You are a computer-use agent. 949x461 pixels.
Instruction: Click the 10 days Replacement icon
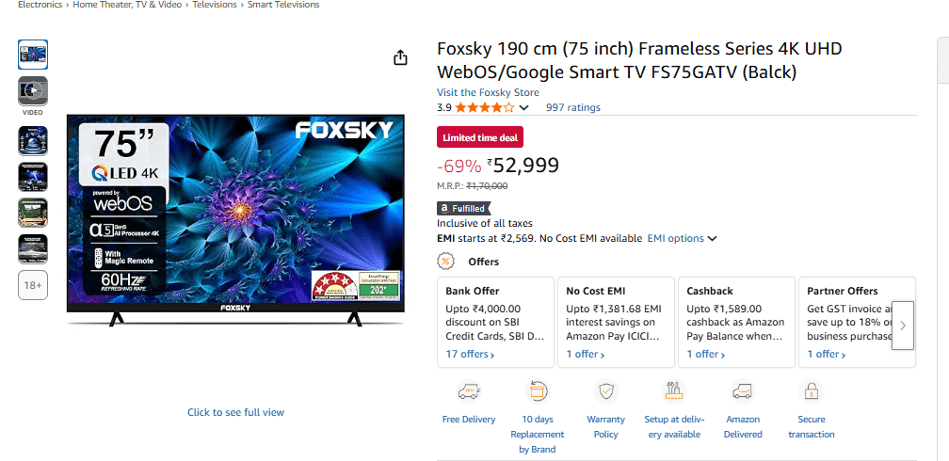coord(538,391)
